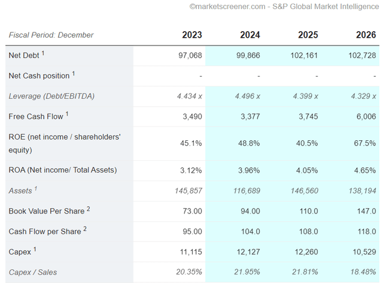
Task: Select the ROA (Net income/Total Assets) label
Action: [62, 170]
